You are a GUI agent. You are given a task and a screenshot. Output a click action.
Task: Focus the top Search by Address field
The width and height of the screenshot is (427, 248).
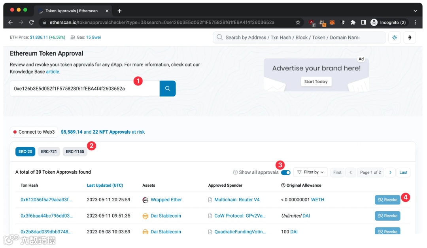coord(299,38)
